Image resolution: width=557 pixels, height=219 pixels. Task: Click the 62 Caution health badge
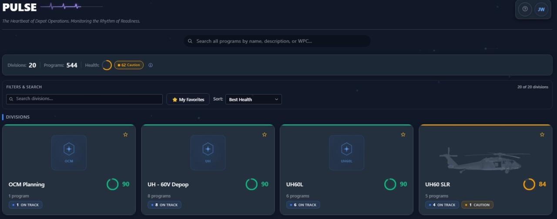tap(129, 65)
